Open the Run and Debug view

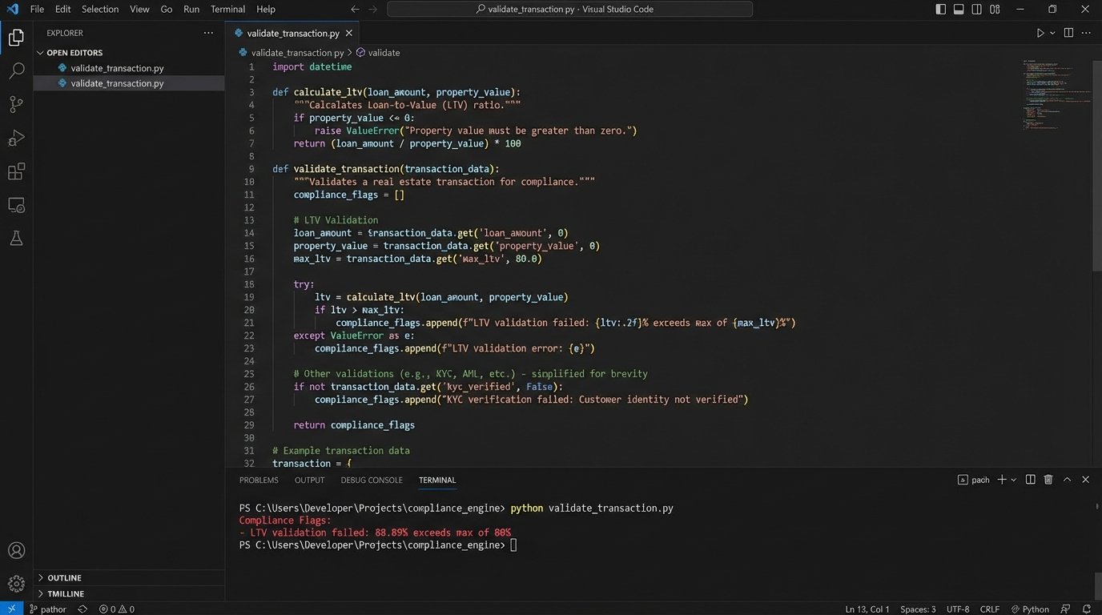tap(16, 139)
